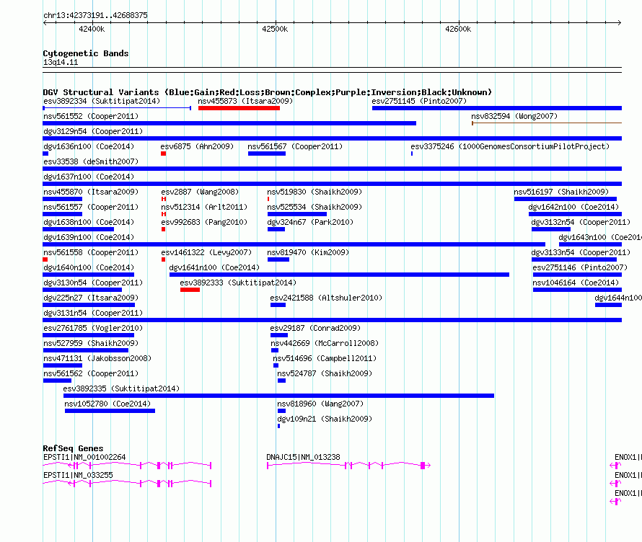This screenshot has width=642, height=542.
Task: Click the 42600k ruler tick label
Action: tap(458, 29)
